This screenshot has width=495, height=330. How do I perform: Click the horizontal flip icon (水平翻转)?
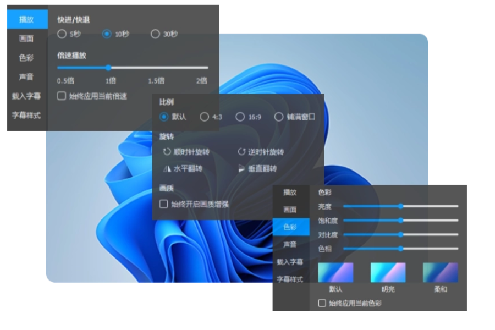tap(167, 169)
